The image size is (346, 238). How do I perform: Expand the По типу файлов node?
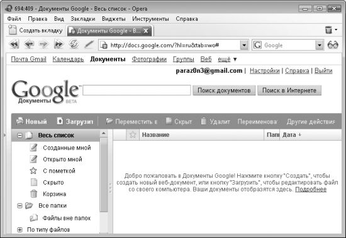tap(20, 230)
